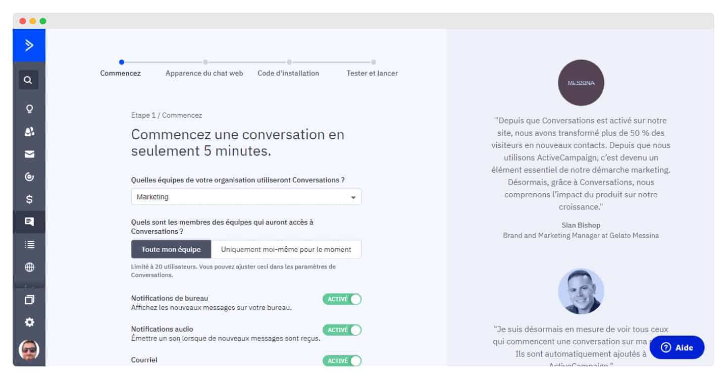Open the Automations circular icon
The height and width of the screenshot is (379, 727).
pos(29,177)
